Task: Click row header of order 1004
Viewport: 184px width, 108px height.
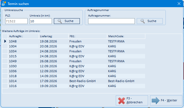Action: pos(5,46)
